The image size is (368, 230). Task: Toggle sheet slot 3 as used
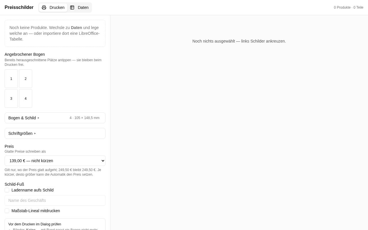pyautogui.click(x=11, y=98)
